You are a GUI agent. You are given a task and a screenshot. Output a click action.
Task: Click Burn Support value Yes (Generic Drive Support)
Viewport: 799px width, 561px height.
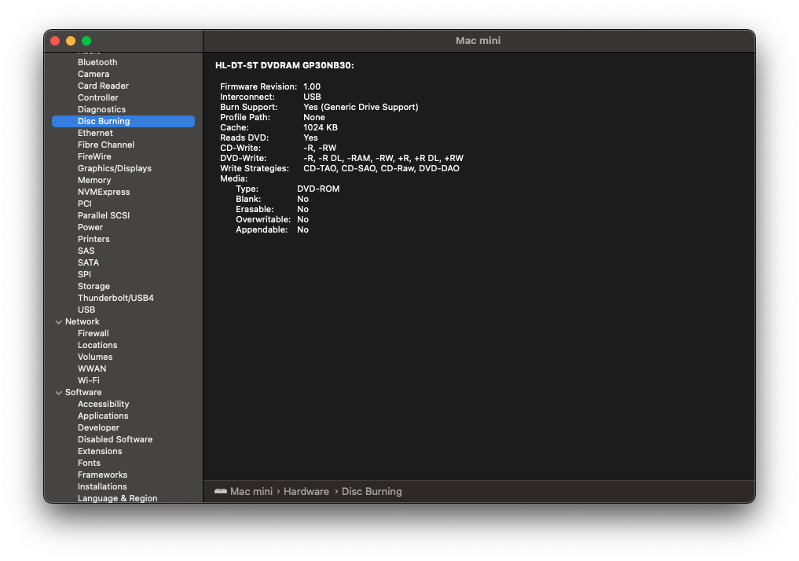(x=361, y=107)
